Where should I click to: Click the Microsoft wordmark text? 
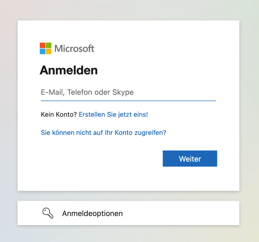[x=74, y=48]
